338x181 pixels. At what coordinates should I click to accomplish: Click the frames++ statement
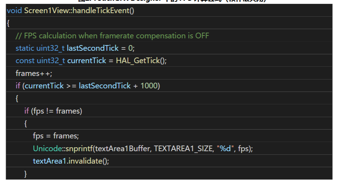34,73
